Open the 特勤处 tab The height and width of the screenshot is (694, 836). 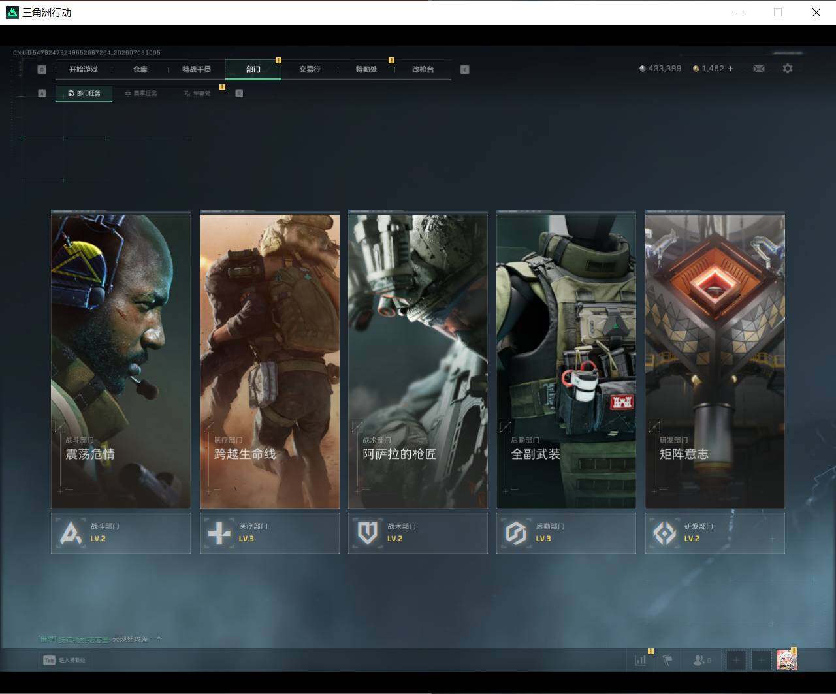tap(366, 69)
